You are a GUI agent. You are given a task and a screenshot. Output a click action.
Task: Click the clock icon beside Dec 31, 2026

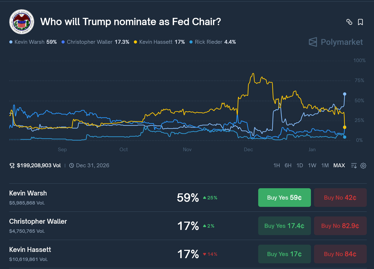72,165
